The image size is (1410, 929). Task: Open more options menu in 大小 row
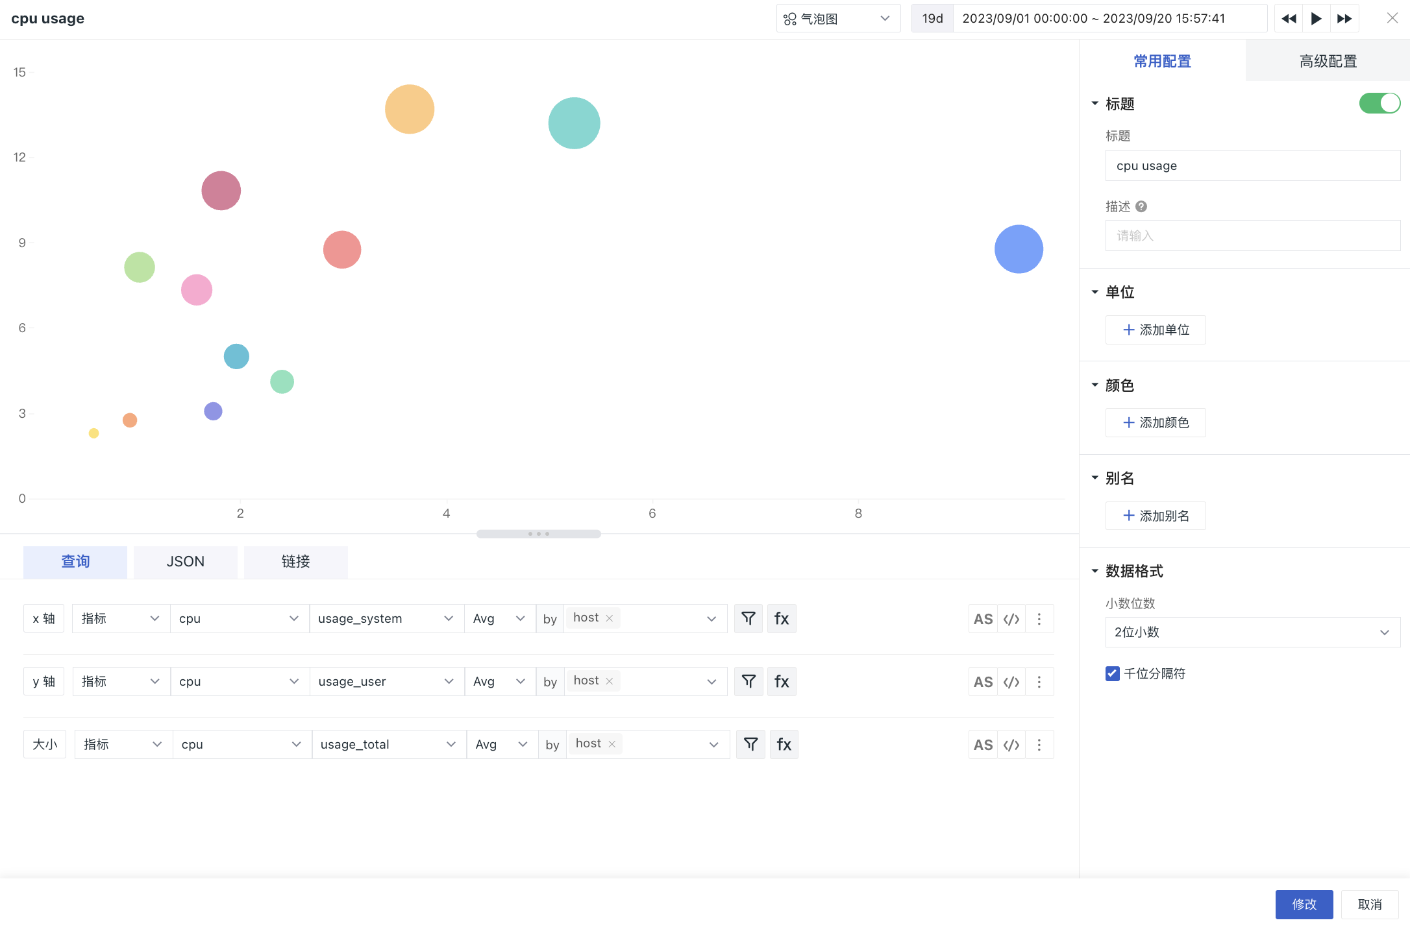[1039, 745]
